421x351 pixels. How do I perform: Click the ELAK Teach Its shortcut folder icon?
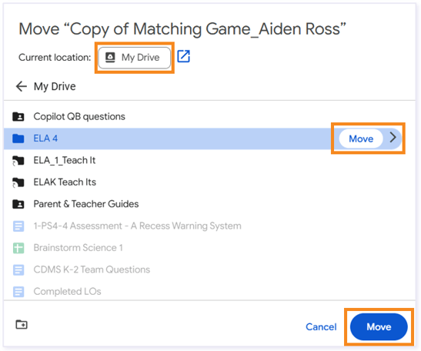click(18, 182)
